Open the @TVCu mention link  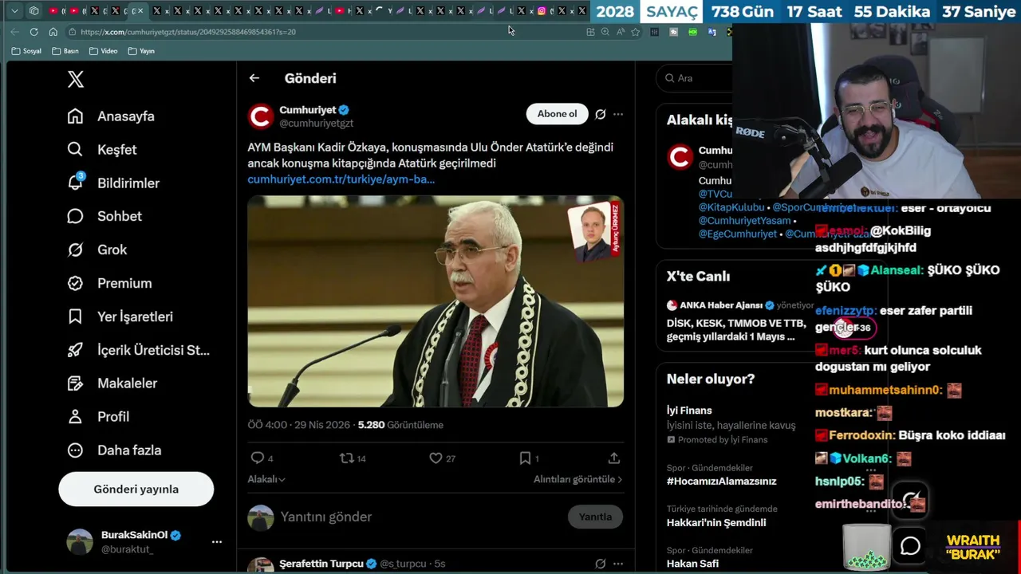715,194
